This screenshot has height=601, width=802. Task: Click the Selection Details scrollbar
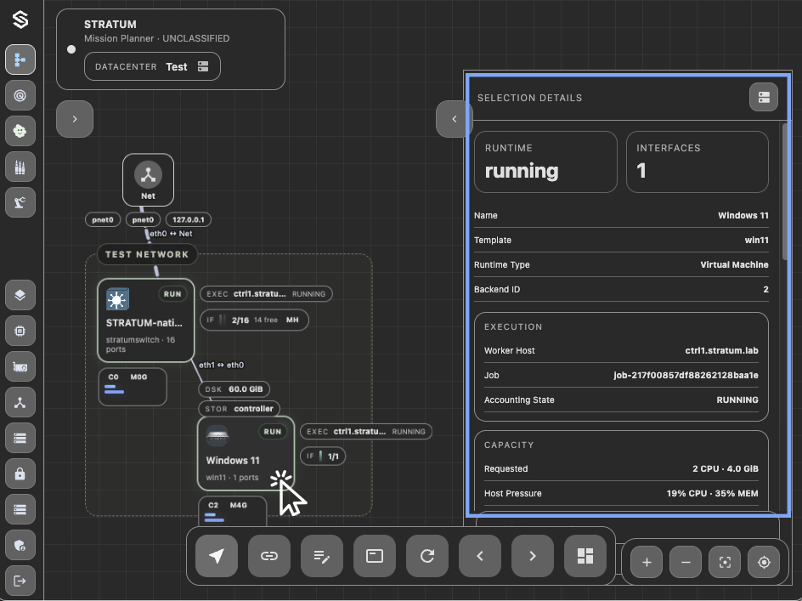786,191
